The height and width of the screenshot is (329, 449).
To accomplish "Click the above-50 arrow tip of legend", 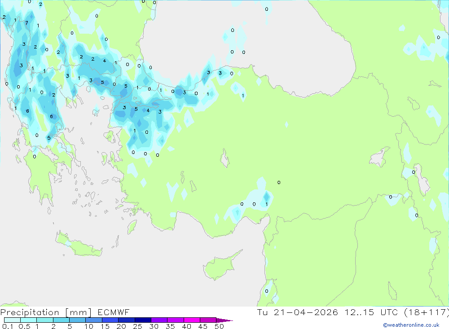I will 224,320.
